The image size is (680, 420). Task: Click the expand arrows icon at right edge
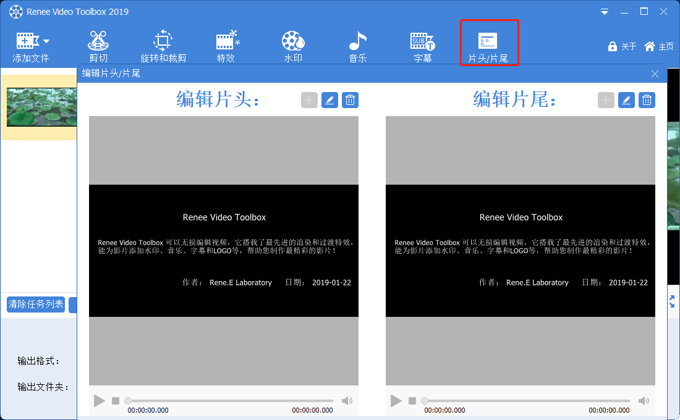672,301
